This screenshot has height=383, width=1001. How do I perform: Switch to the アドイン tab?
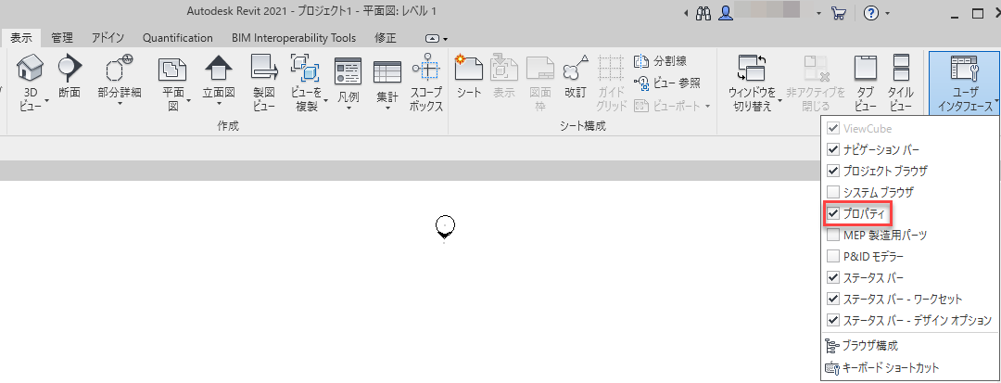coord(108,38)
